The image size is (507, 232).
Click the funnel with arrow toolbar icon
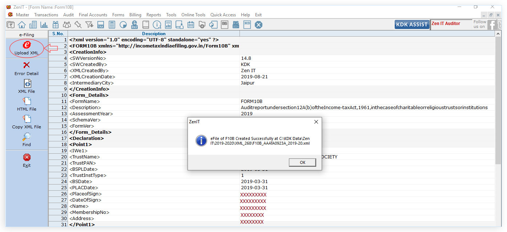coord(89,25)
